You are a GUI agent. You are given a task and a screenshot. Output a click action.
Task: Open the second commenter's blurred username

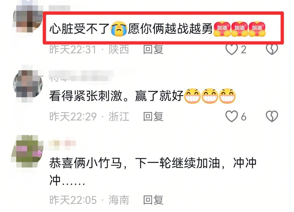(81, 76)
